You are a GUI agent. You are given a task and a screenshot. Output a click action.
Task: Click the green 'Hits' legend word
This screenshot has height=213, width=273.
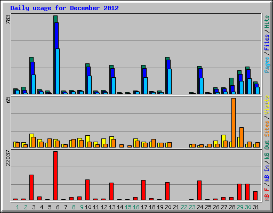pyautogui.click(x=267, y=22)
